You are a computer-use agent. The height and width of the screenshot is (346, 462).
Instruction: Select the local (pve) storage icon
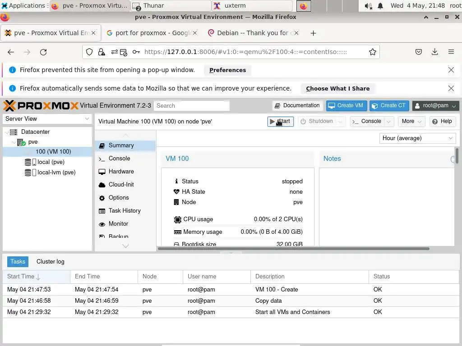30,162
